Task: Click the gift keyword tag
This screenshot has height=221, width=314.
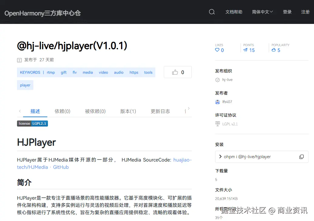Action: pos(64,72)
